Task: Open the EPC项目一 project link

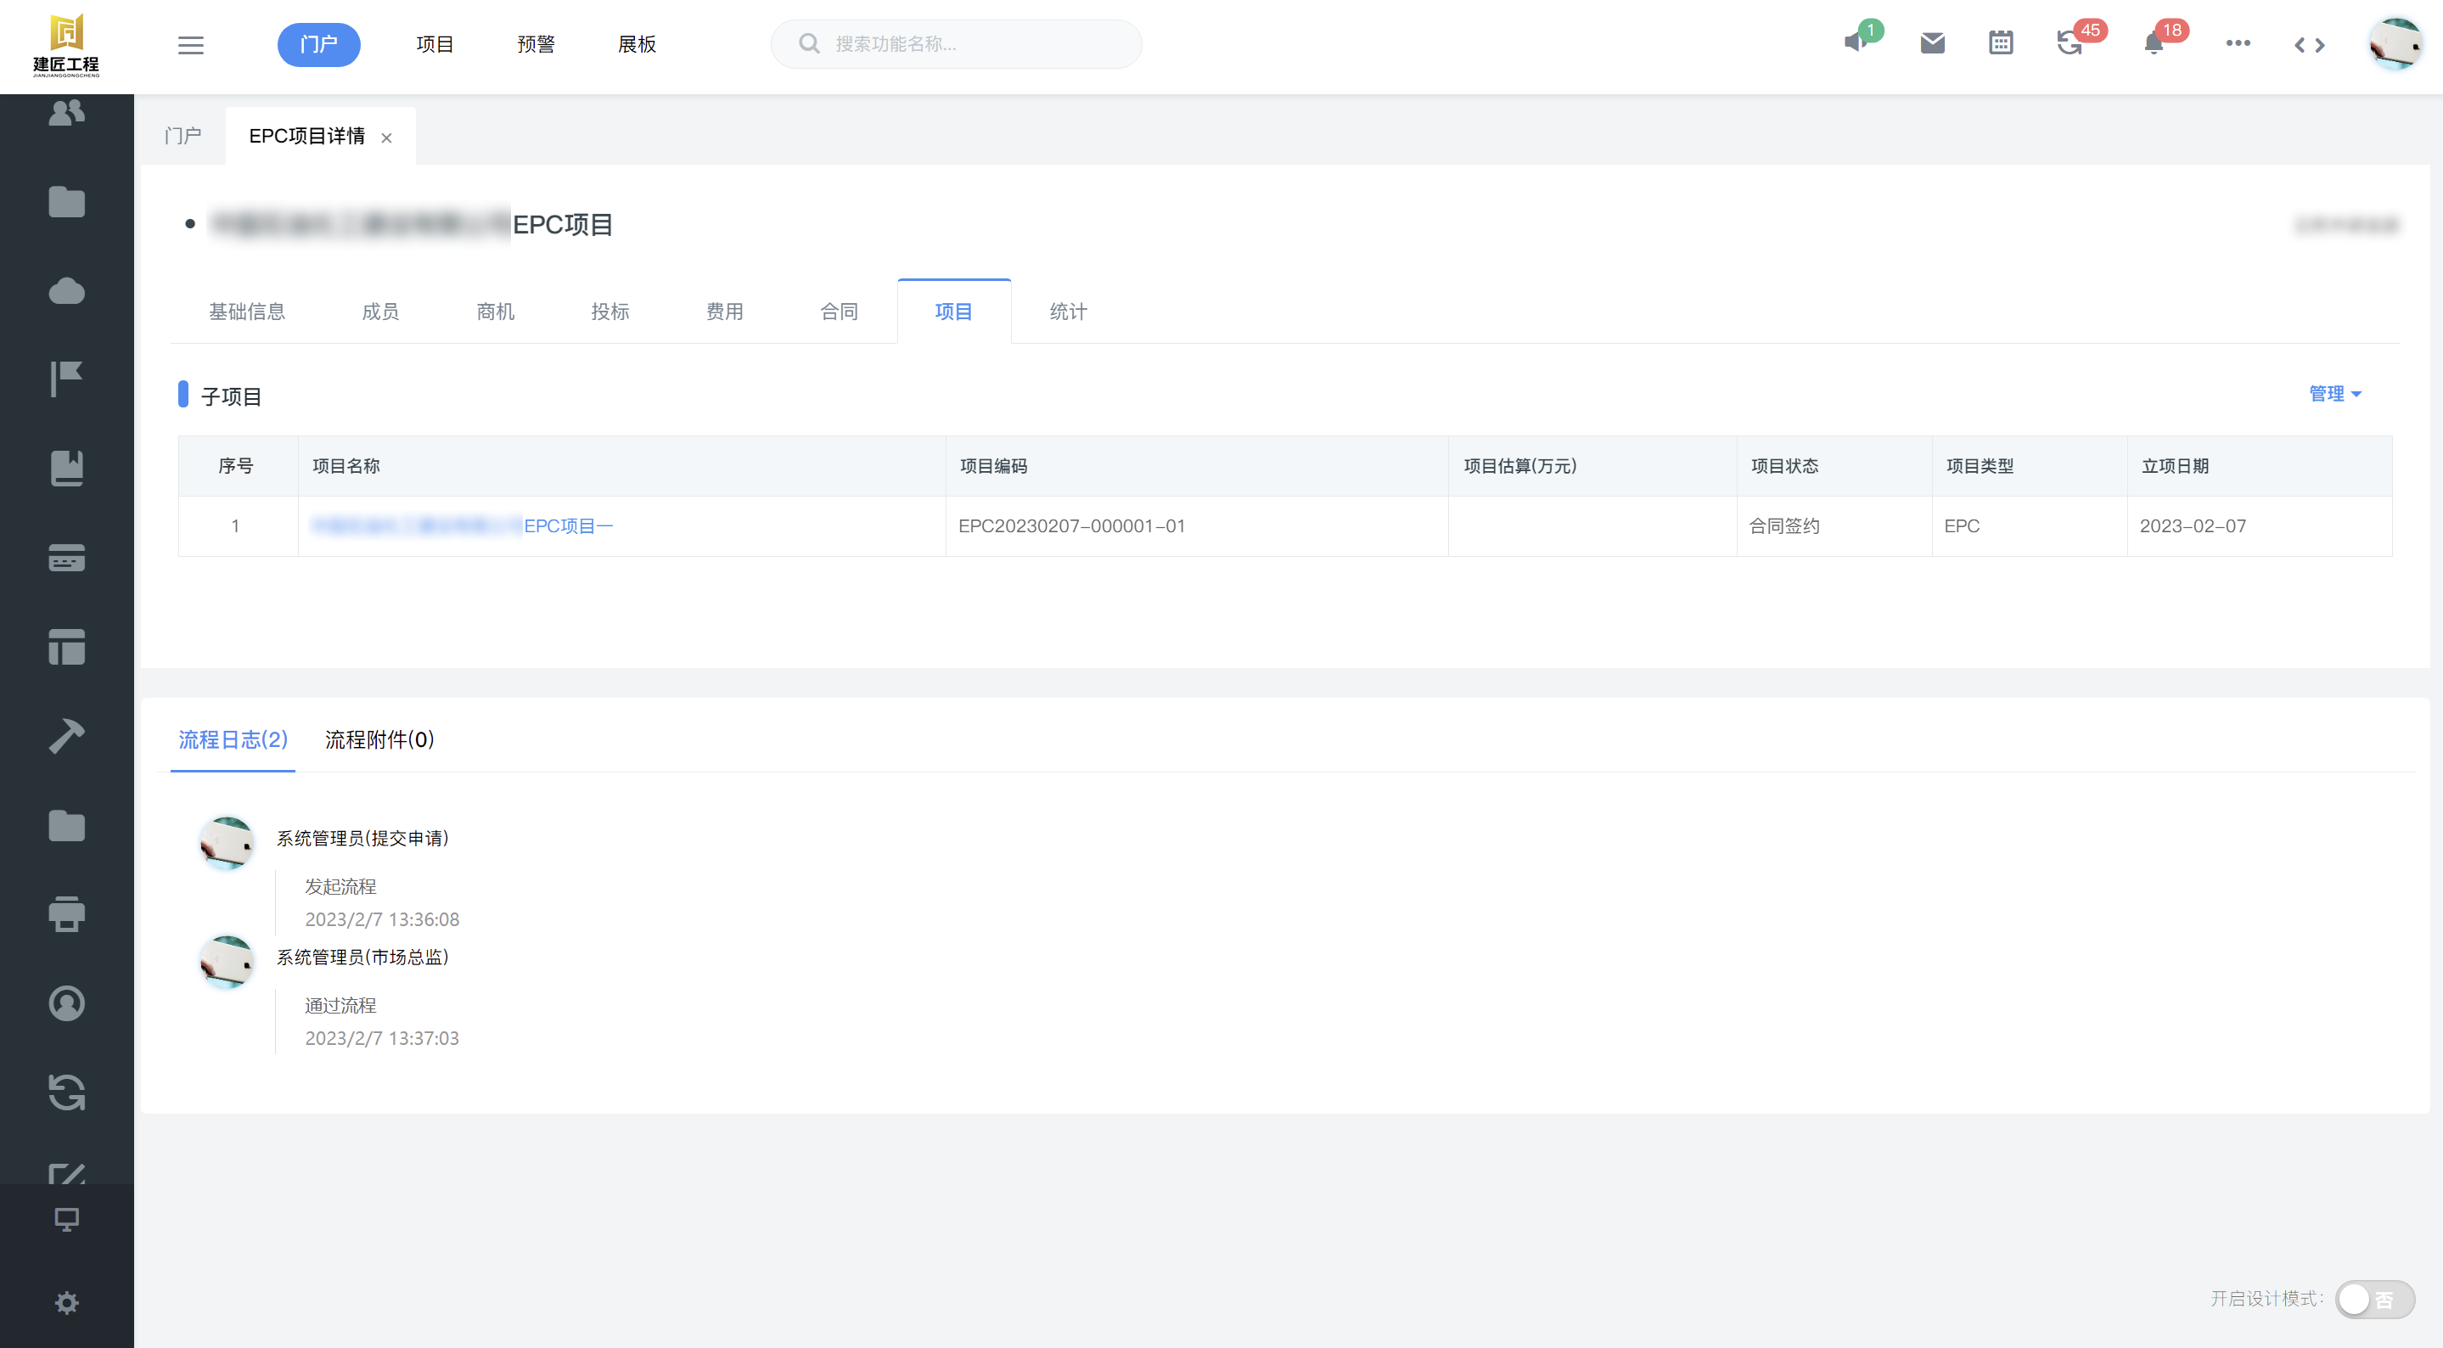Action: tap(568, 526)
